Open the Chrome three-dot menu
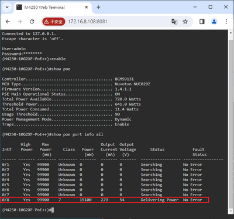Viewport: 234px width, 219px height. click(x=226, y=22)
